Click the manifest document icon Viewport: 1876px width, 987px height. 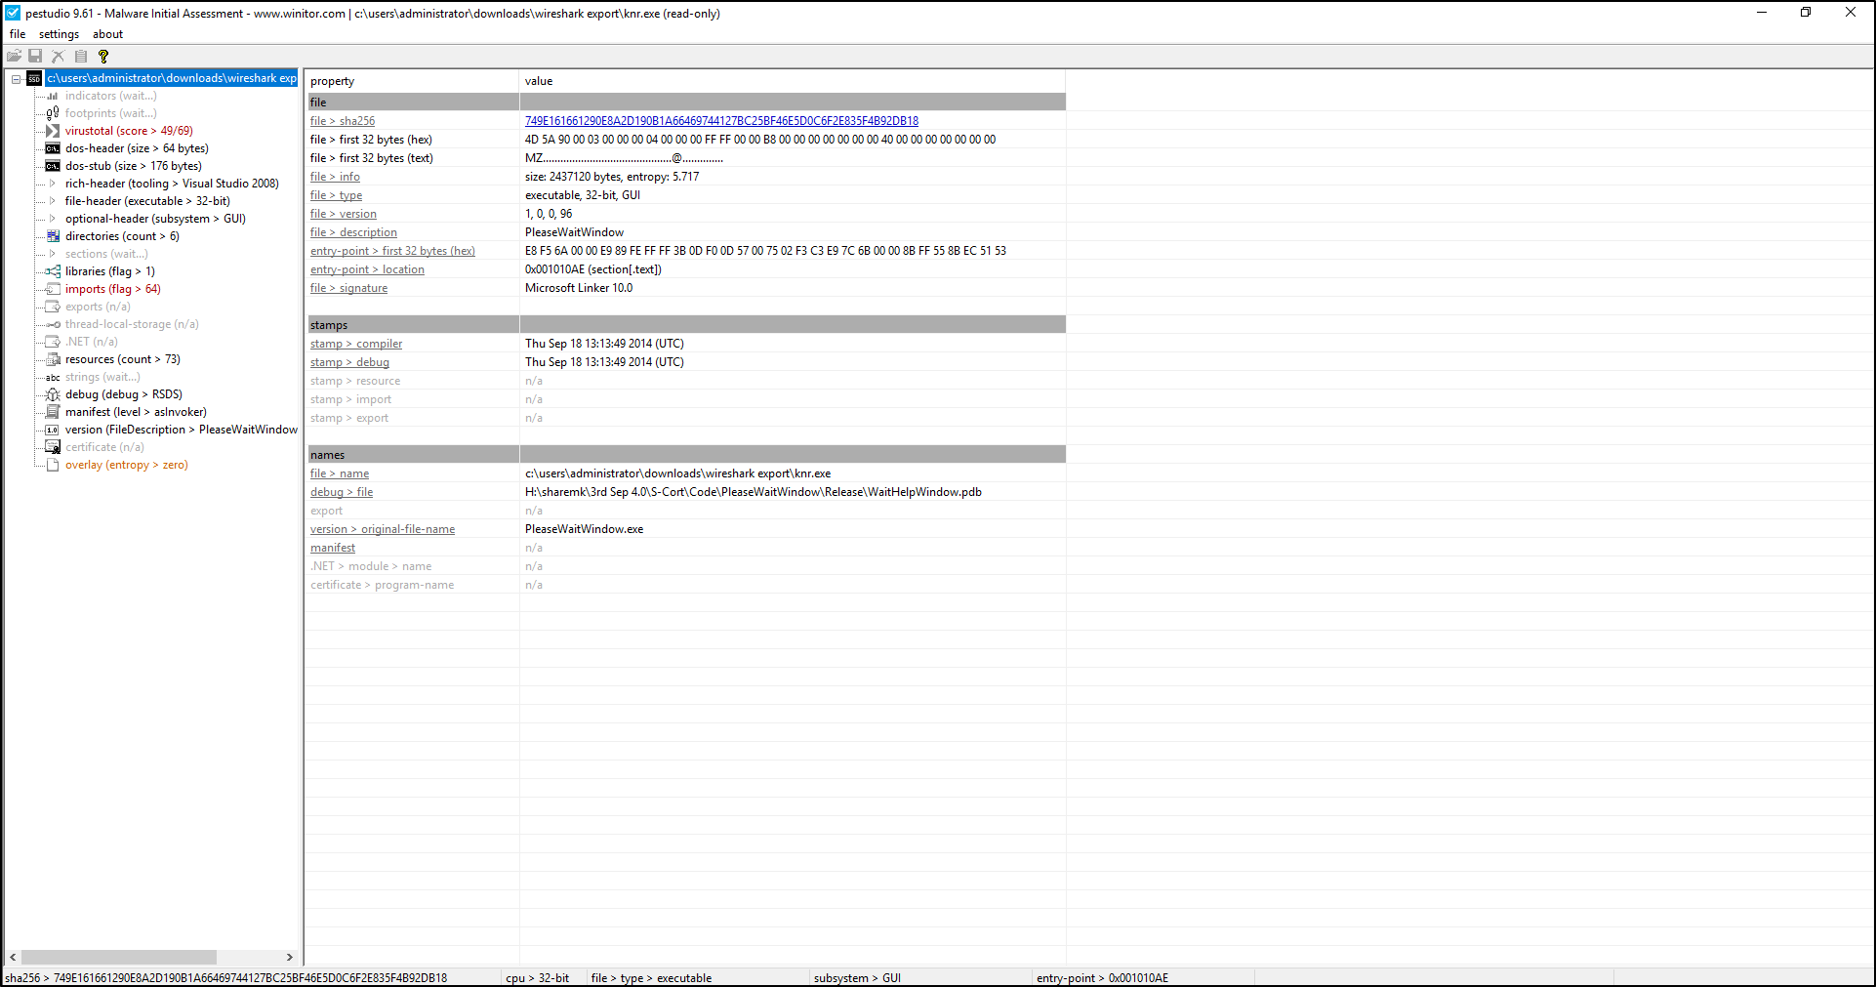(x=53, y=412)
